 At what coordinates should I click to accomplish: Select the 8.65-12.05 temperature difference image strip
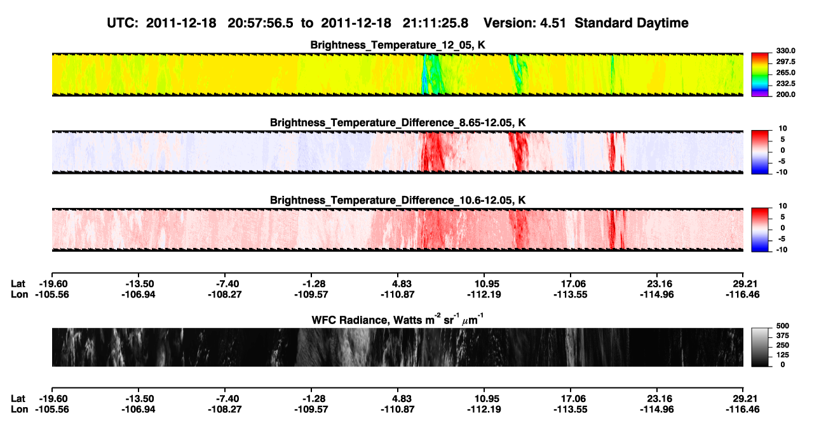point(397,152)
